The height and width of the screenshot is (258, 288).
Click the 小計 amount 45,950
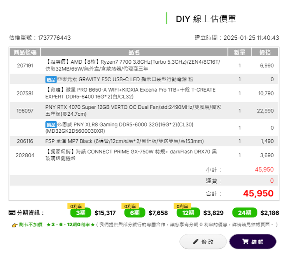[x=264, y=170]
